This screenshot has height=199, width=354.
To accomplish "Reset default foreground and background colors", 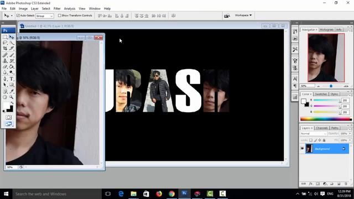I will pyautogui.click(x=4, y=111).
